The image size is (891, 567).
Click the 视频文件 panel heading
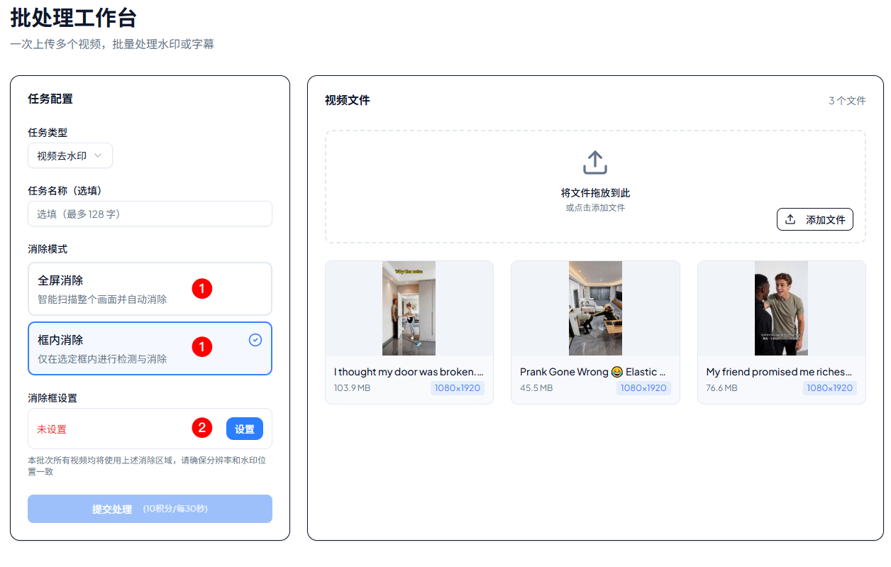coord(348,100)
